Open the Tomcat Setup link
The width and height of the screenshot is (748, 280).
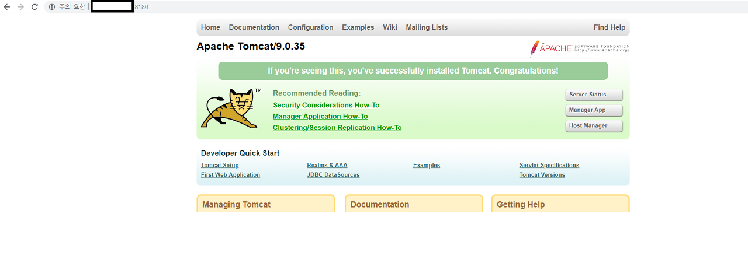[220, 166]
